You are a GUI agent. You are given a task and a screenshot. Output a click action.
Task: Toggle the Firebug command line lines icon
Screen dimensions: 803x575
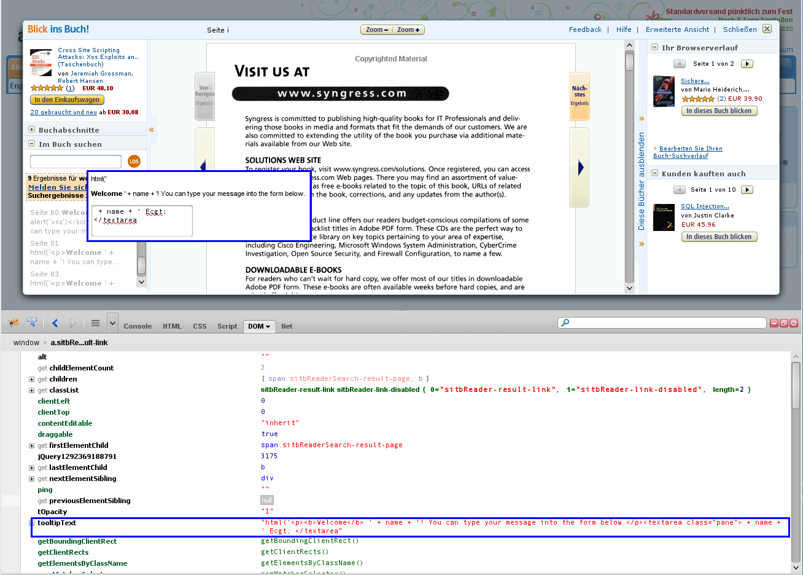95,323
